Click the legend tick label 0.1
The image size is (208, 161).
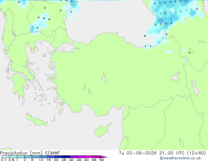pyautogui.click(x=4, y=160)
